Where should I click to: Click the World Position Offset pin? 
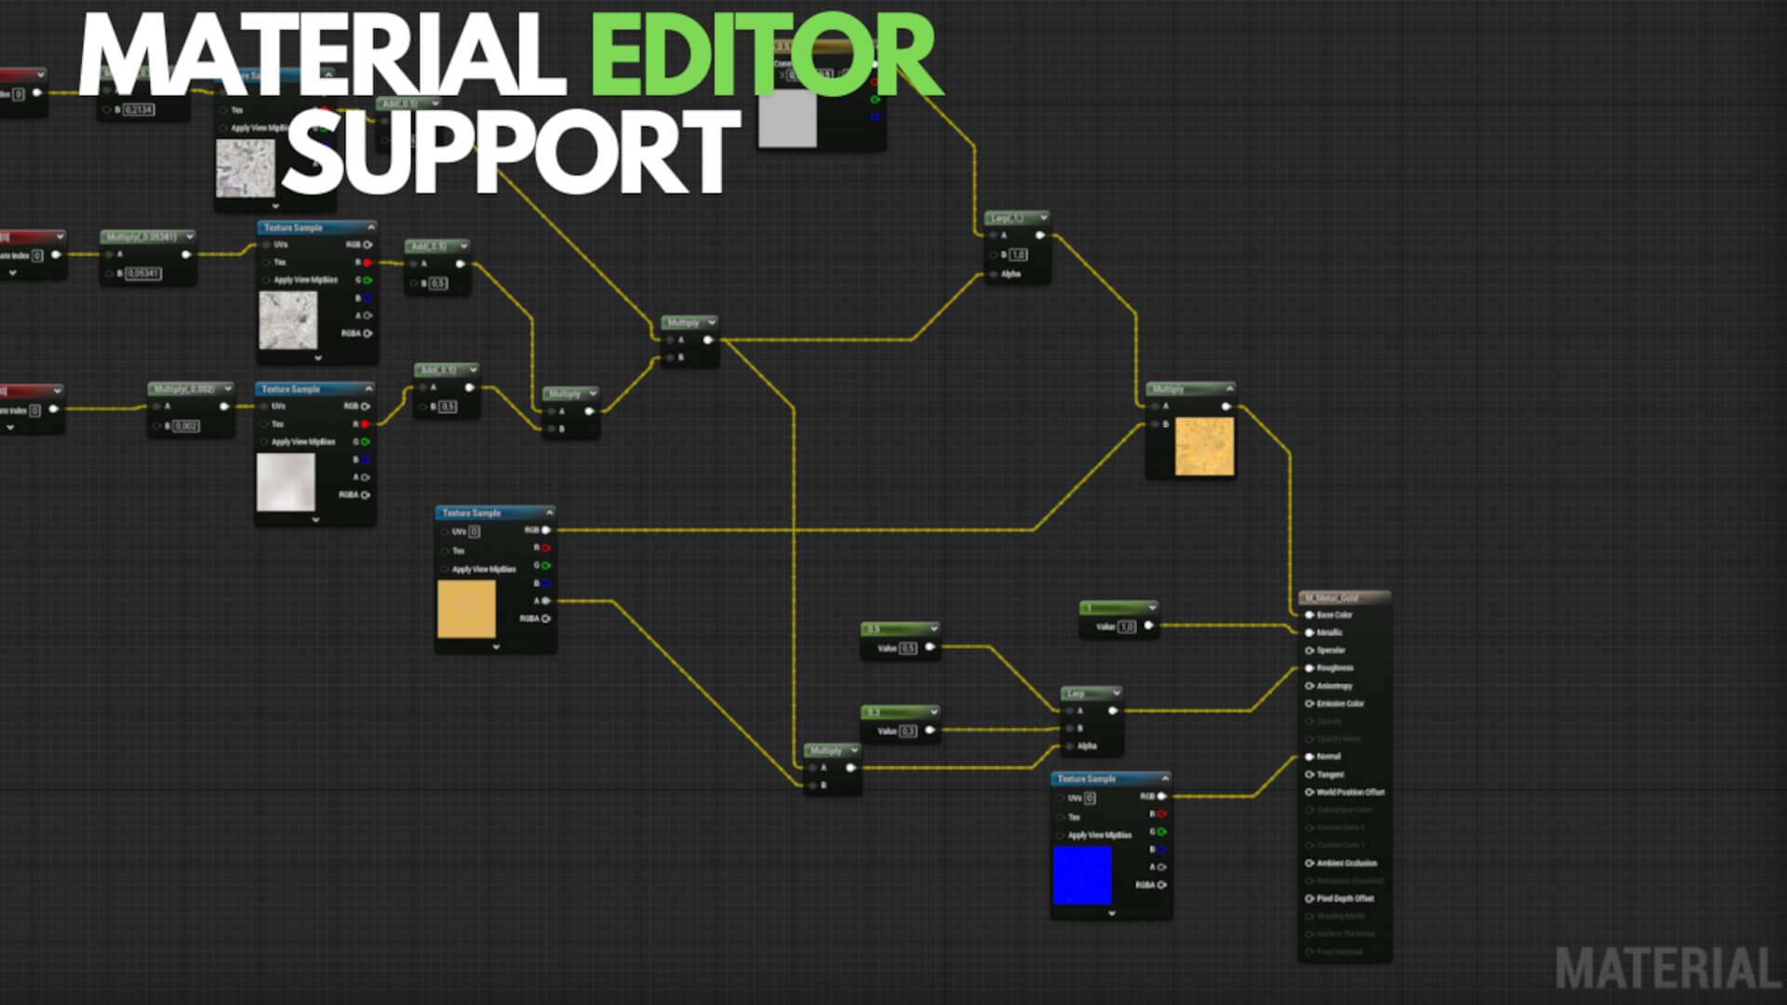(1310, 793)
